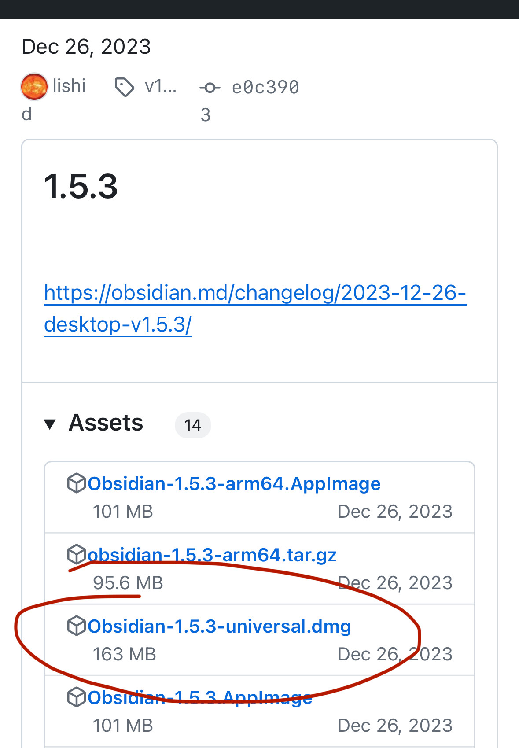Click package icon beside arm64.tar.gz asset
Viewport: 519px width, 748px height.
pos(77,554)
